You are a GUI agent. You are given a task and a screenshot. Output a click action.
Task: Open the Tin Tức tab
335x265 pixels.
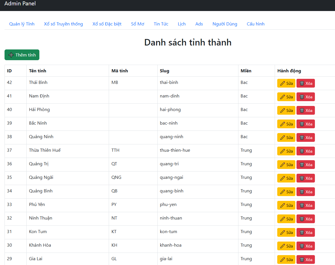coord(161,24)
